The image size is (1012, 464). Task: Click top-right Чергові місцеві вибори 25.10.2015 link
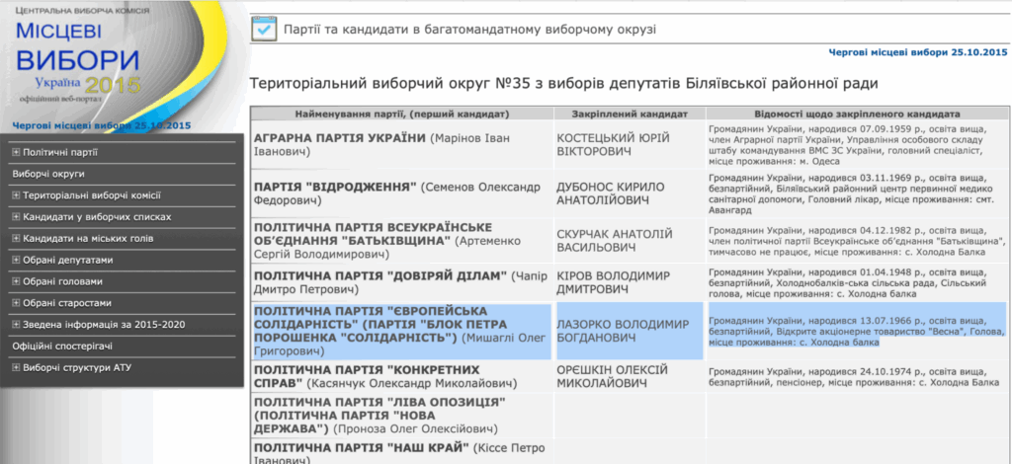(x=917, y=51)
